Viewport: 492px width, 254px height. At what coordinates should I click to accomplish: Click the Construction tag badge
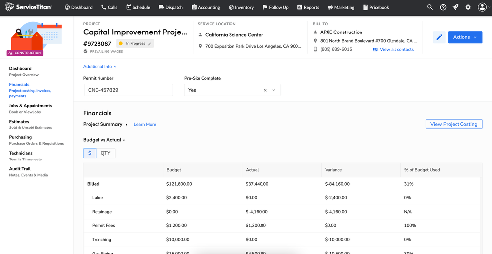[x=25, y=53]
